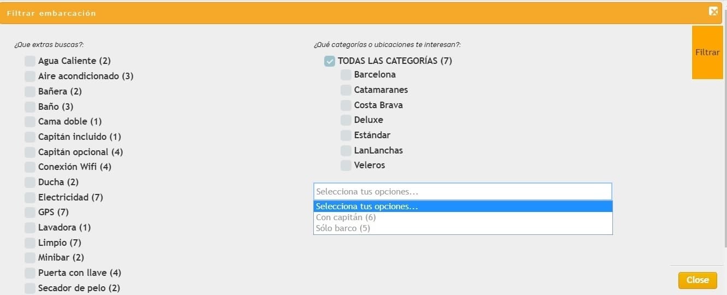Viewport: 727px width, 295px height.
Task: Tick the Catamaranes category checkbox
Action: [345, 90]
